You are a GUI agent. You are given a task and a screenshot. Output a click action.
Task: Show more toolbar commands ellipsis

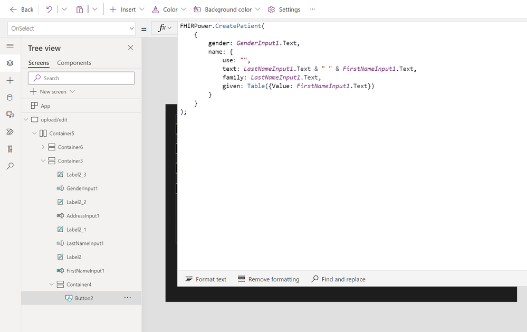pyautogui.click(x=313, y=10)
